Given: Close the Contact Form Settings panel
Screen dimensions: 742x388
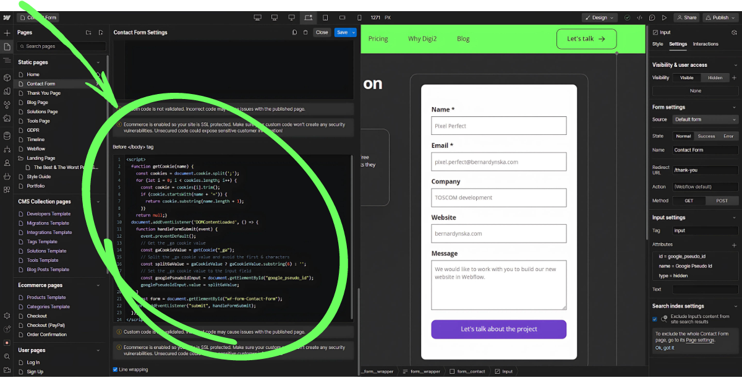Looking at the screenshot, I should click(322, 32).
